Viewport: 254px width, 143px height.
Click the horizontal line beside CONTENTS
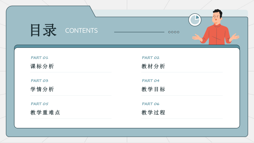(139, 32)
